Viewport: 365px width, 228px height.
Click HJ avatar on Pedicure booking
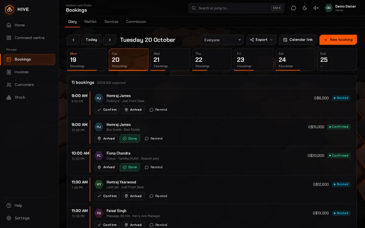point(99,98)
